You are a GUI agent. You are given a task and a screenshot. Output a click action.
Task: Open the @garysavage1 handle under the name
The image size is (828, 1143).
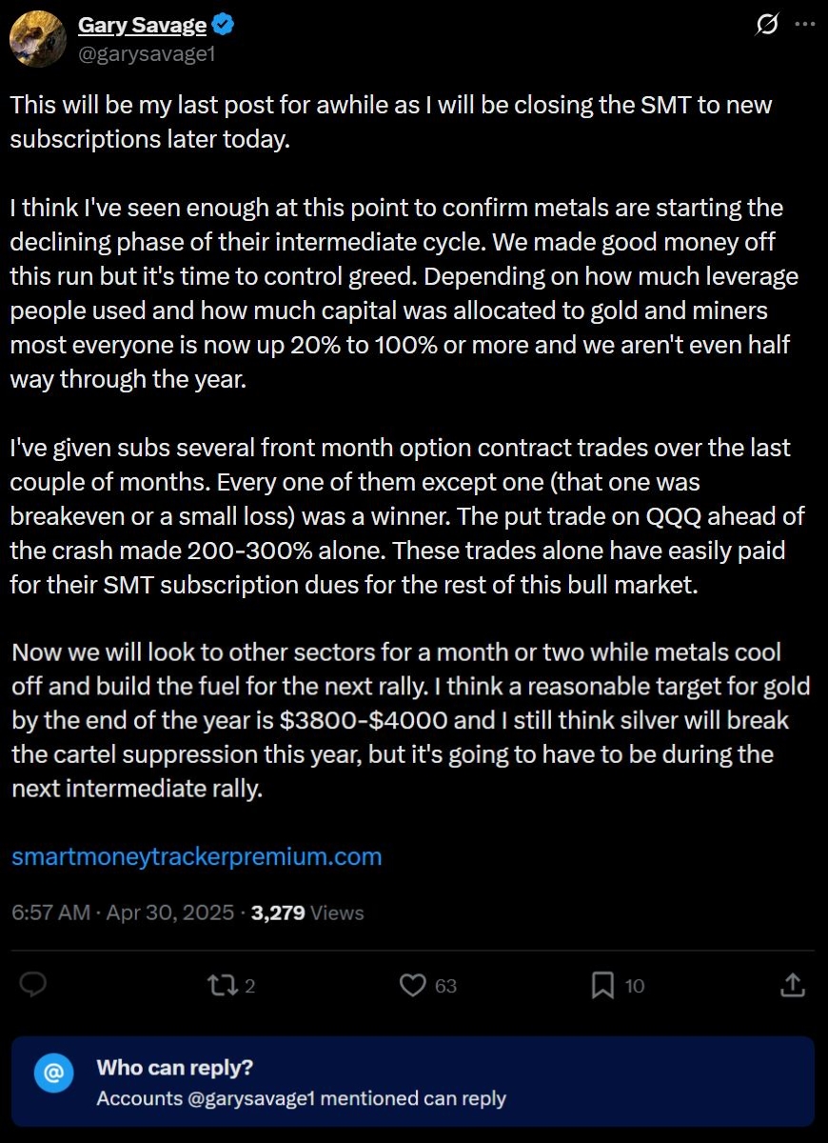pos(147,53)
